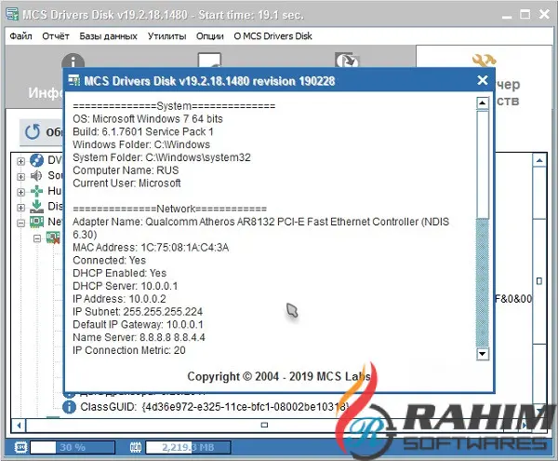Viewport: 558px width, 461px height.
Task: Click the about dialog's scroll down arrow
Action: coord(482,353)
